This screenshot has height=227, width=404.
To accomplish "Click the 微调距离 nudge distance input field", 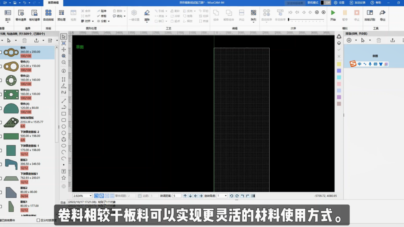I will coord(177,196).
